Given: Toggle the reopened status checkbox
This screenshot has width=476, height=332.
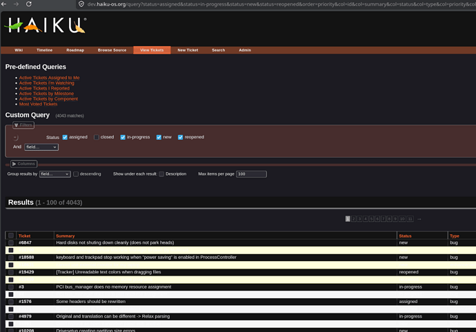Looking at the screenshot, I should point(180,137).
